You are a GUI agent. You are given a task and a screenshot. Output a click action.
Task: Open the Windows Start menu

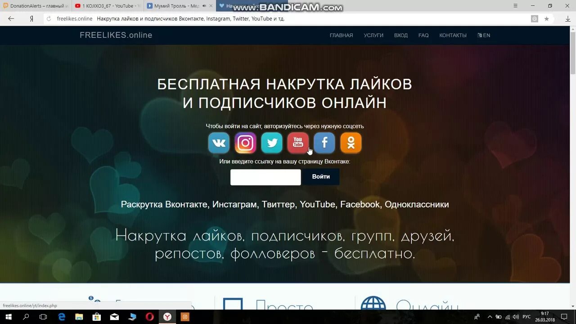8,317
